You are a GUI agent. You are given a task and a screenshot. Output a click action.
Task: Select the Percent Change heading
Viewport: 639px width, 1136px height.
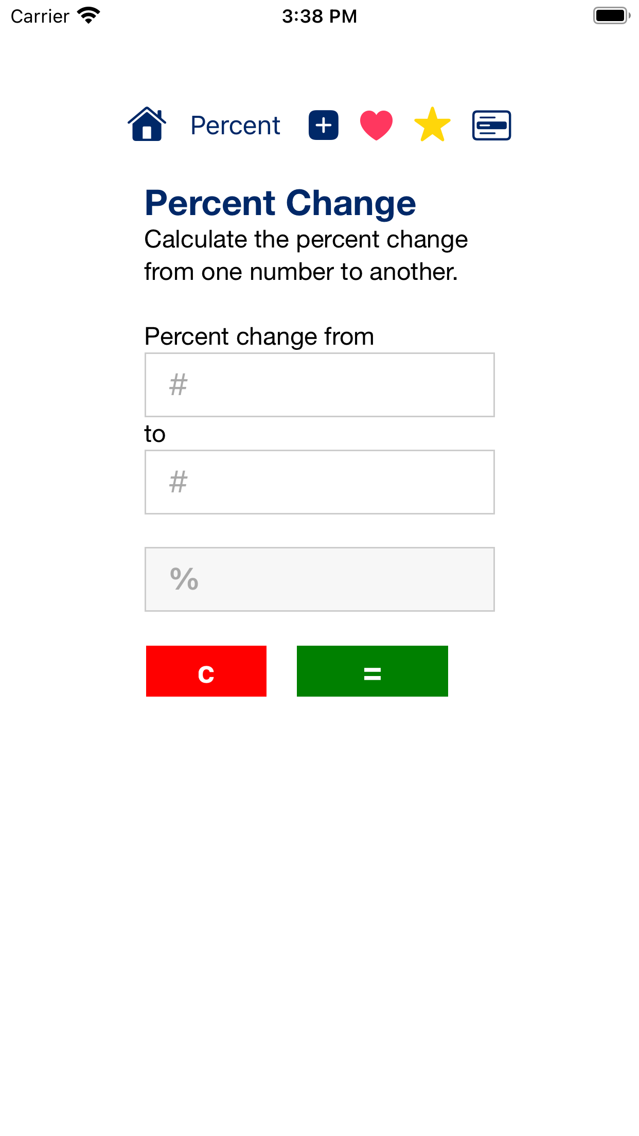click(x=280, y=203)
